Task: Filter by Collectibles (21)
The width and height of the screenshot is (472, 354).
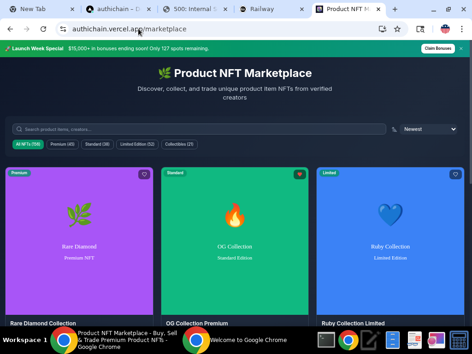Action: click(179, 144)
